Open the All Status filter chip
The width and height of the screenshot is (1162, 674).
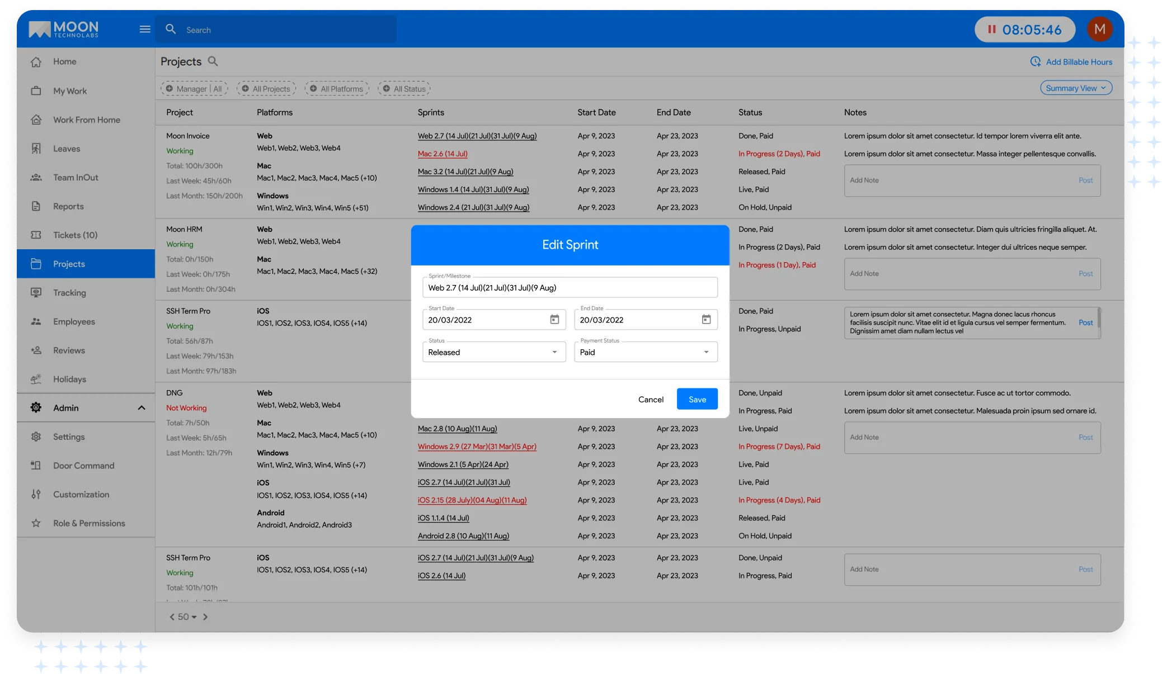pyautogui.click(x=404, y=88)
